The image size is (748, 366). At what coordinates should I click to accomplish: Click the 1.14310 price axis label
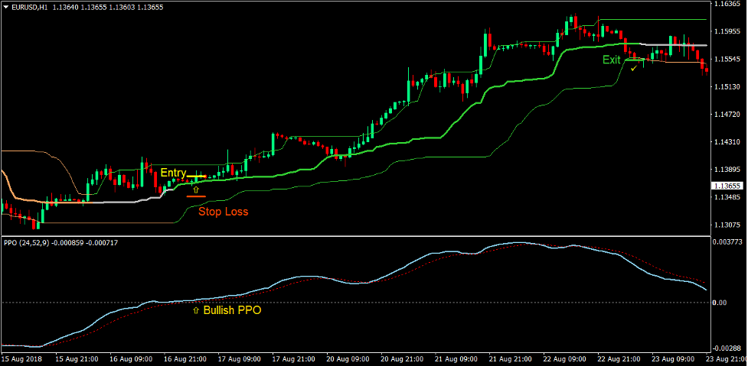(726, 142)
